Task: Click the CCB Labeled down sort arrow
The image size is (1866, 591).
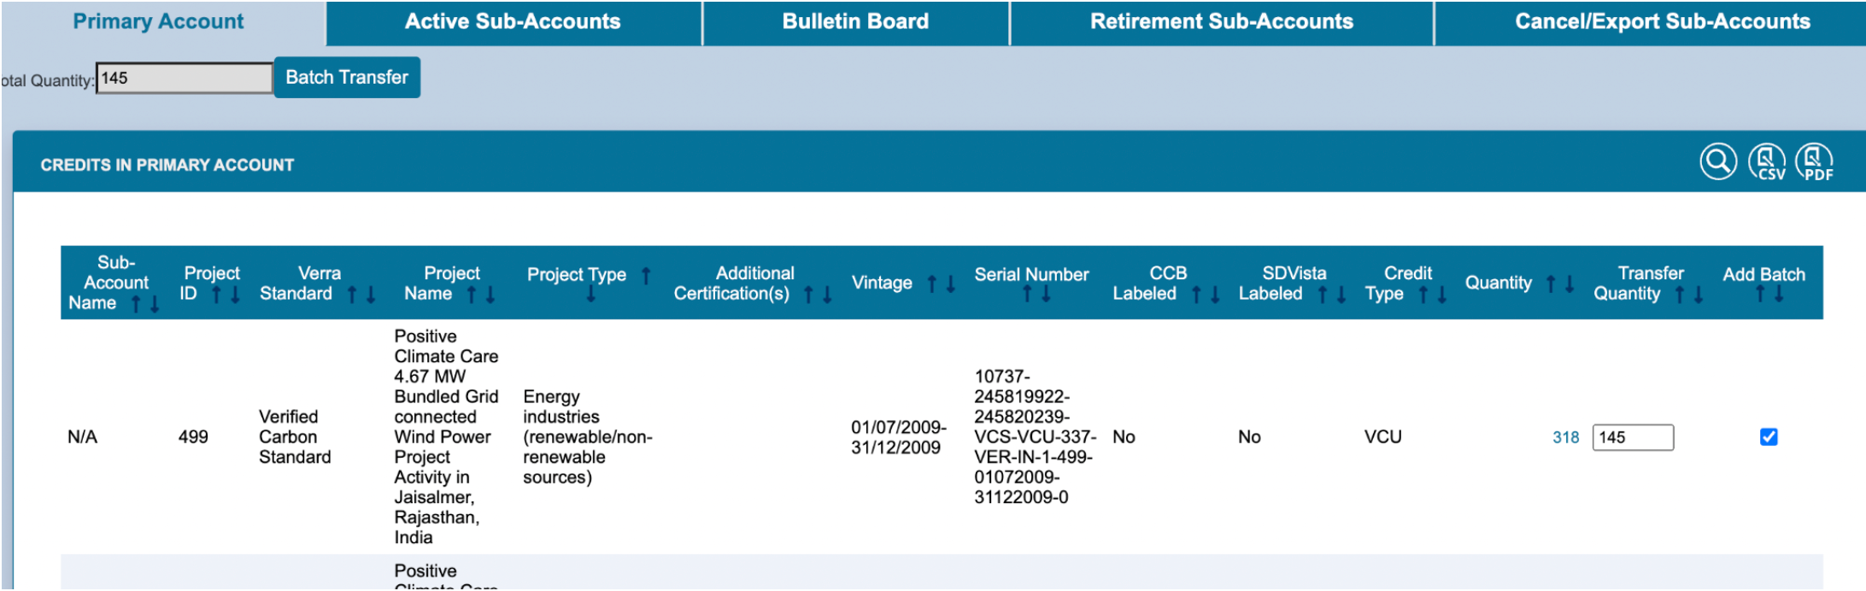Action: (1215, 295)
